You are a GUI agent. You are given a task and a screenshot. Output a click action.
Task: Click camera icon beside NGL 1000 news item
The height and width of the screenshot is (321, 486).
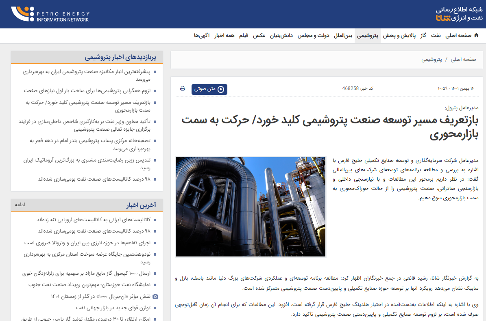(155, 296)
